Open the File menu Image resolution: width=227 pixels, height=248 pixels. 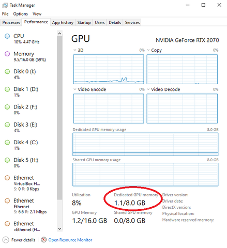pos(5,14)
